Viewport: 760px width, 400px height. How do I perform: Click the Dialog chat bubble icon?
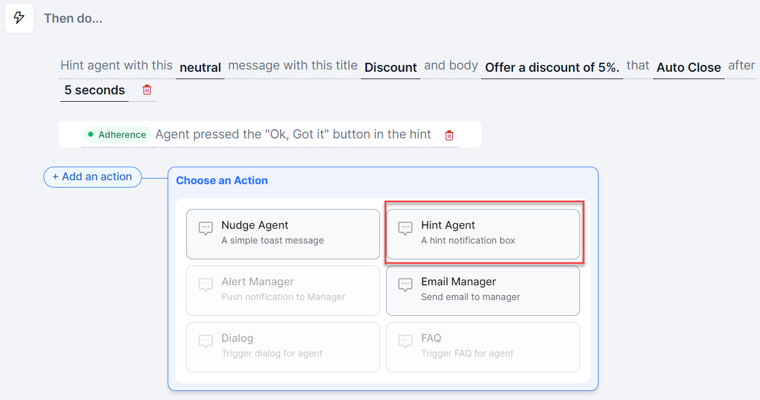[206, 341]
